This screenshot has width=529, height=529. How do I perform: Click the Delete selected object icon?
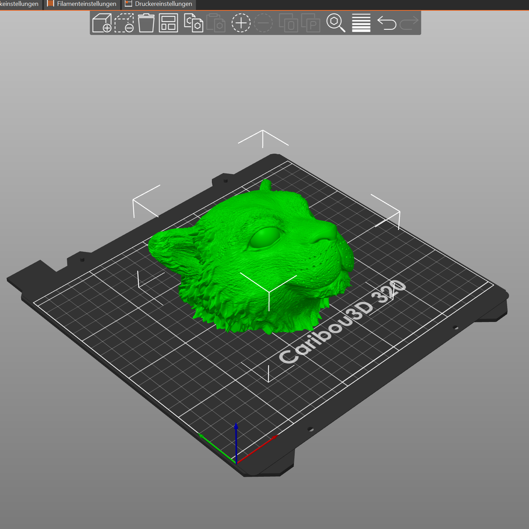[x=124, y=23]
